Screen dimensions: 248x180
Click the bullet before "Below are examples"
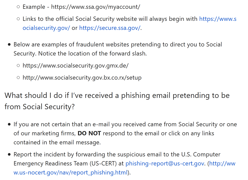pyautogui.click(x=9, y=44)
